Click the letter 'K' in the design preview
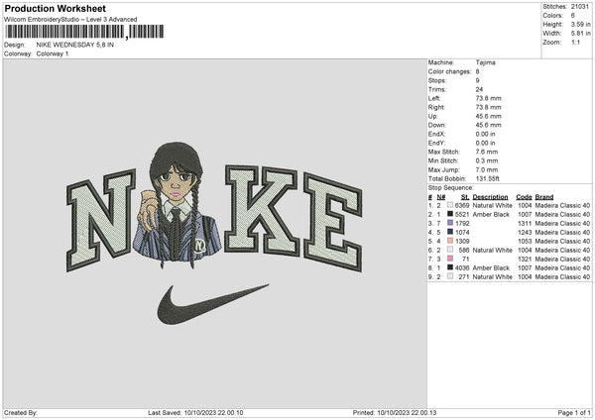The image size is (595, 420). (262, 211)
